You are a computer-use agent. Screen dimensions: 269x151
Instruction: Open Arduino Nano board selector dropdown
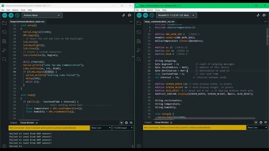pos(42,15)
